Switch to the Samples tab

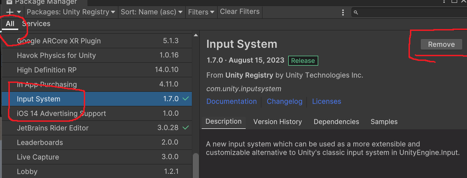point(384,122)
